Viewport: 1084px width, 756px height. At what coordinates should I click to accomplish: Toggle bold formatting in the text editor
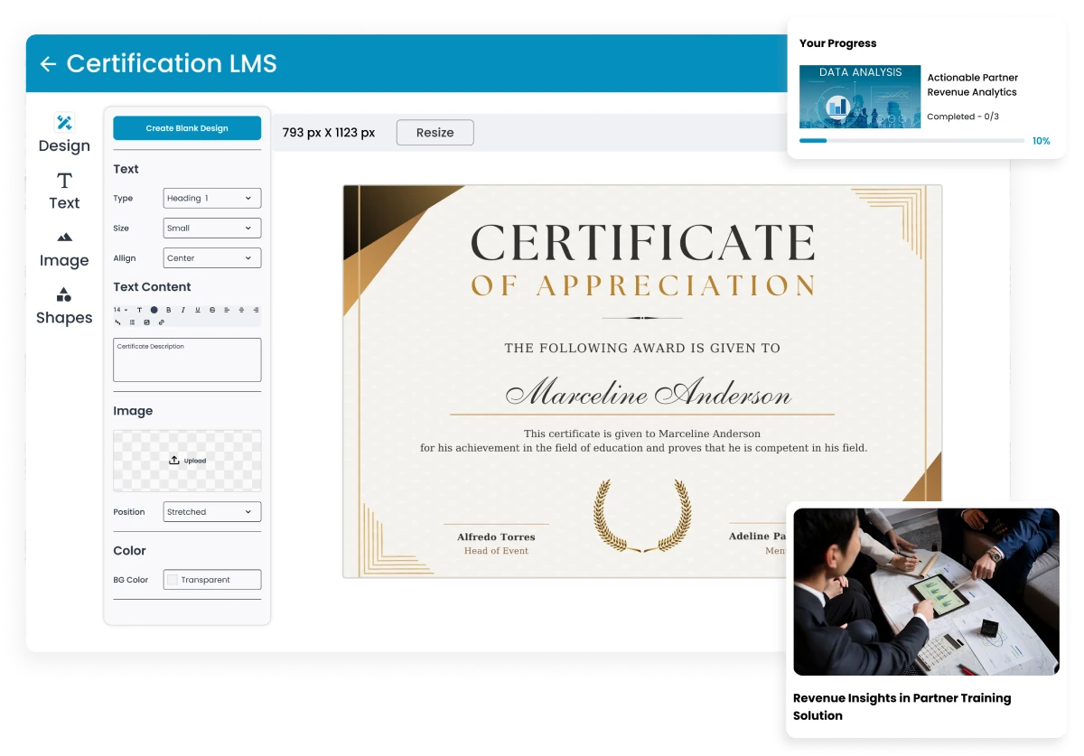(x=169, y=310)
